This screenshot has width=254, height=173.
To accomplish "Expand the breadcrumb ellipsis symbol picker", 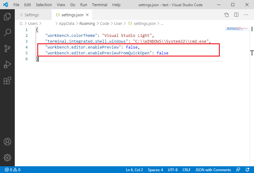I will pyautogui.click(x=162, y=24).
